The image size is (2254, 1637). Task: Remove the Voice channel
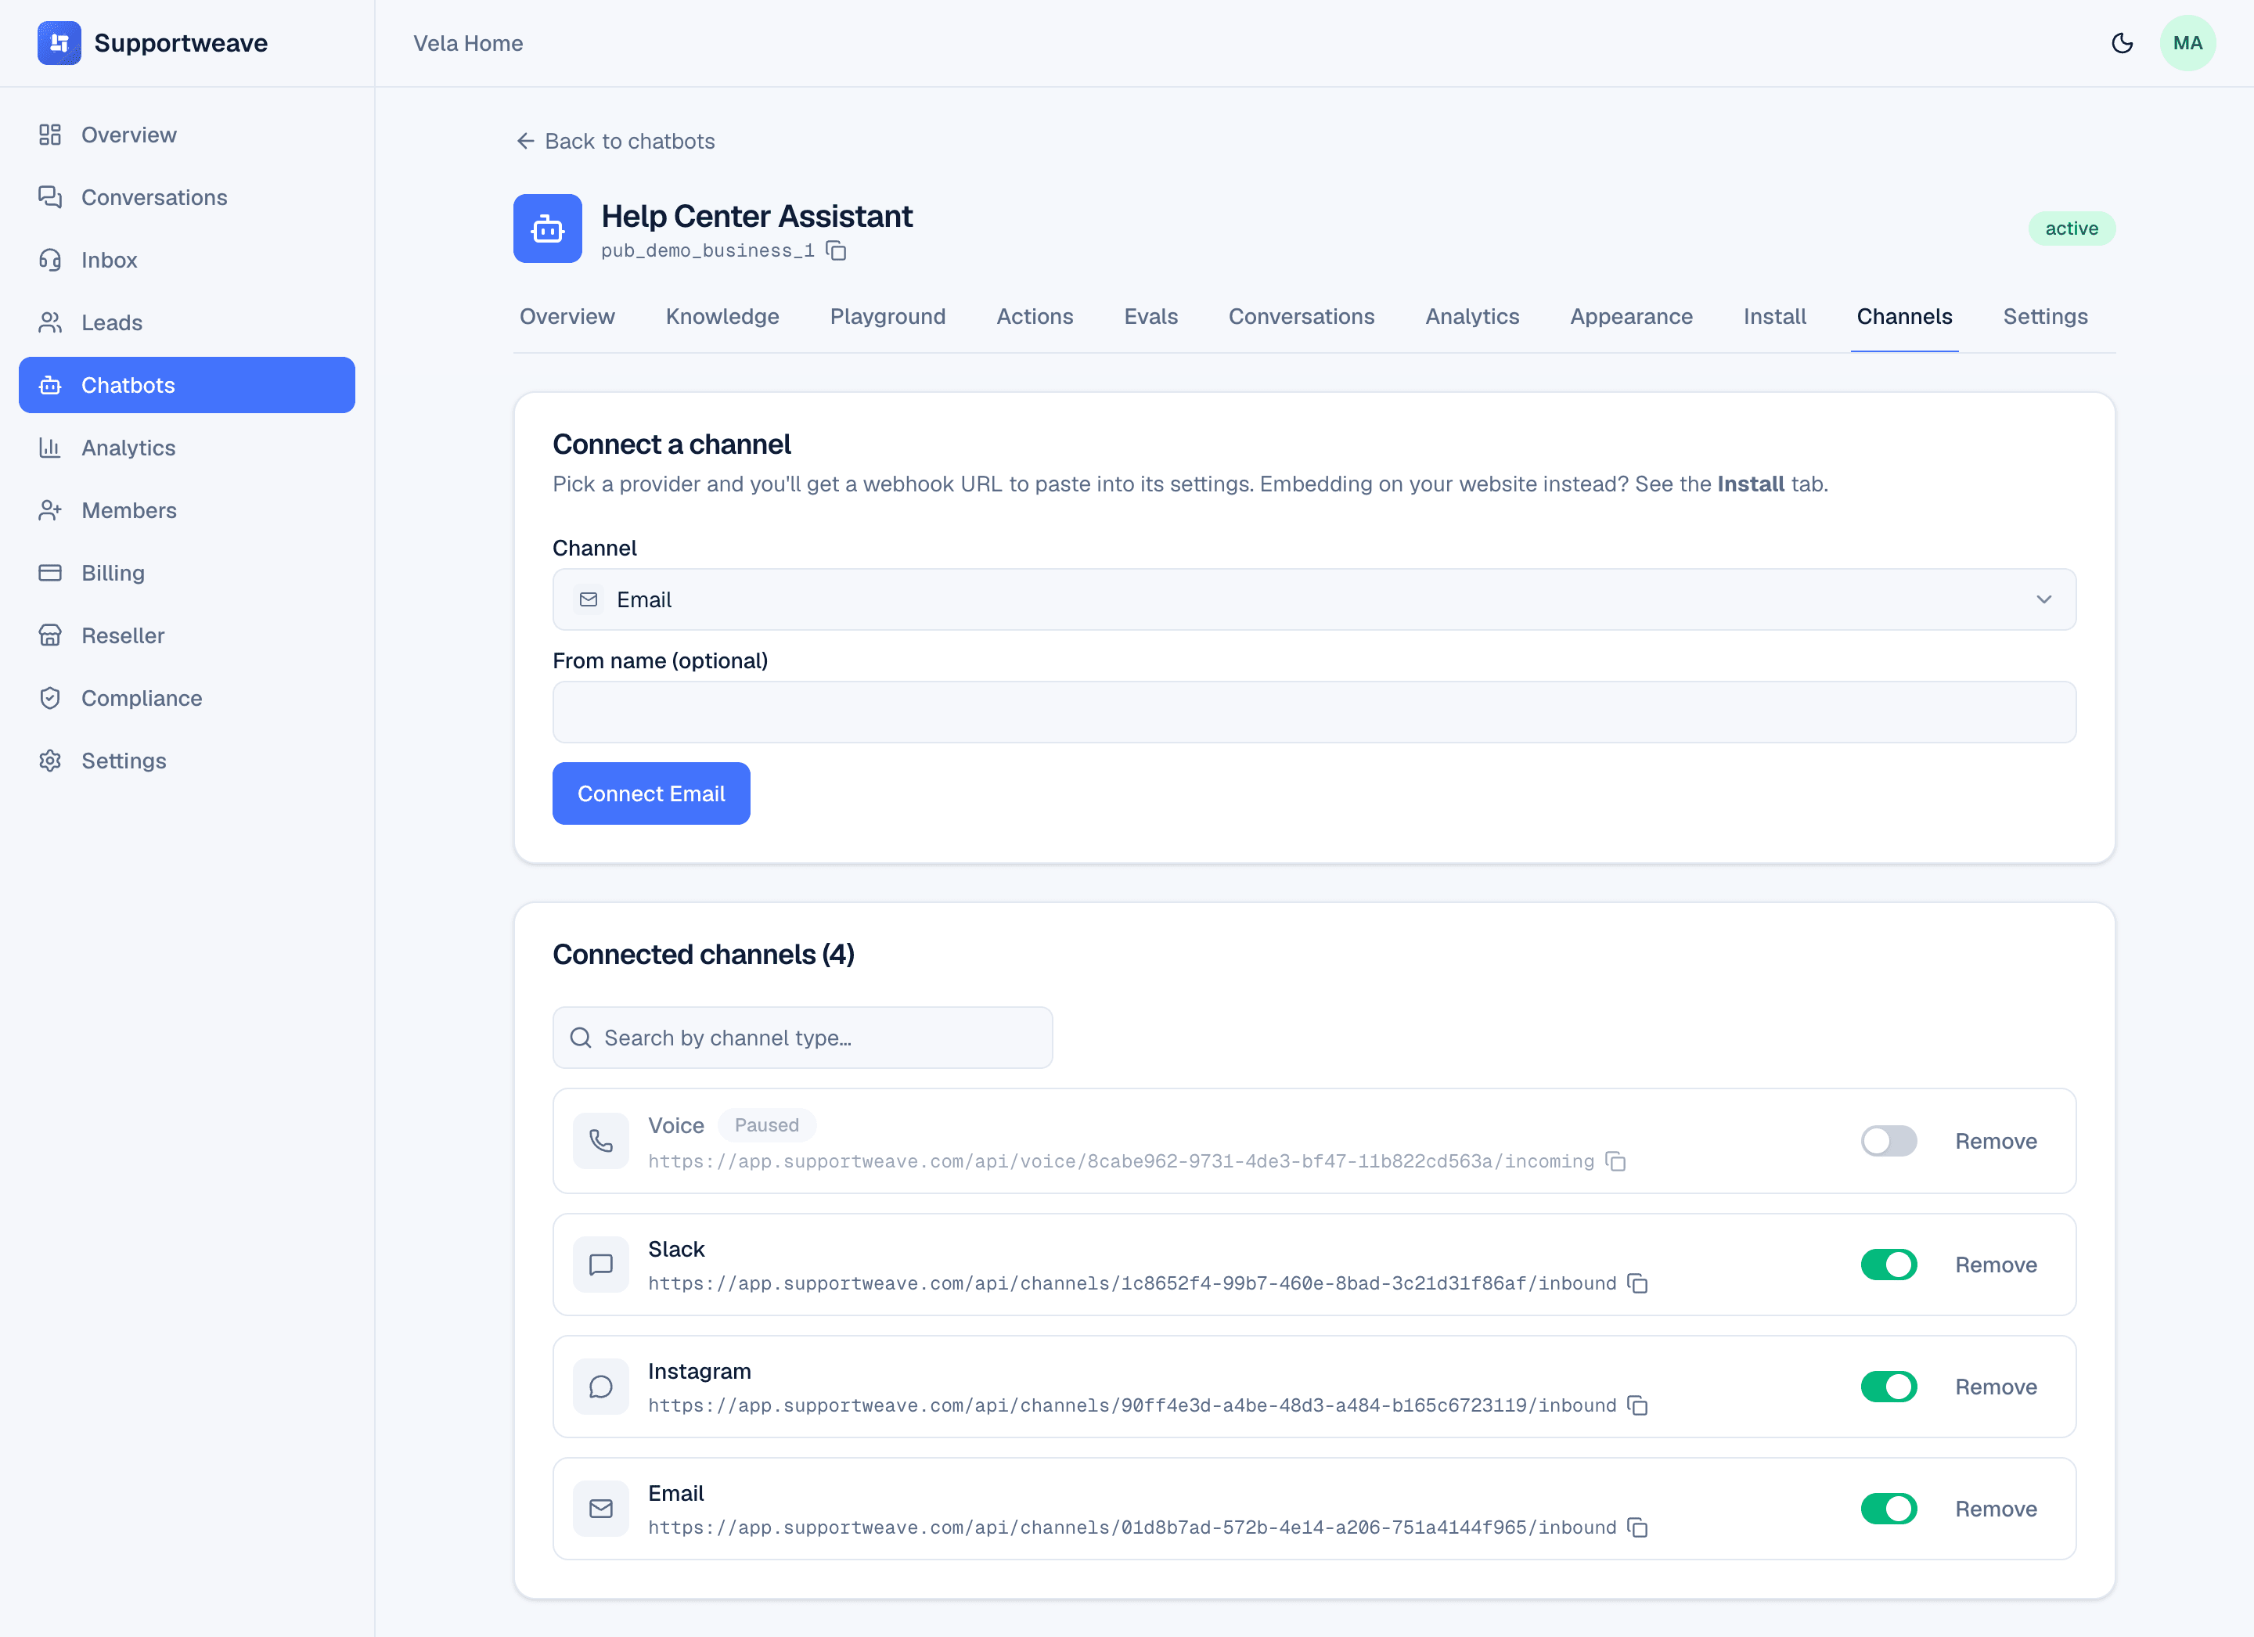pos(1996,1141)
